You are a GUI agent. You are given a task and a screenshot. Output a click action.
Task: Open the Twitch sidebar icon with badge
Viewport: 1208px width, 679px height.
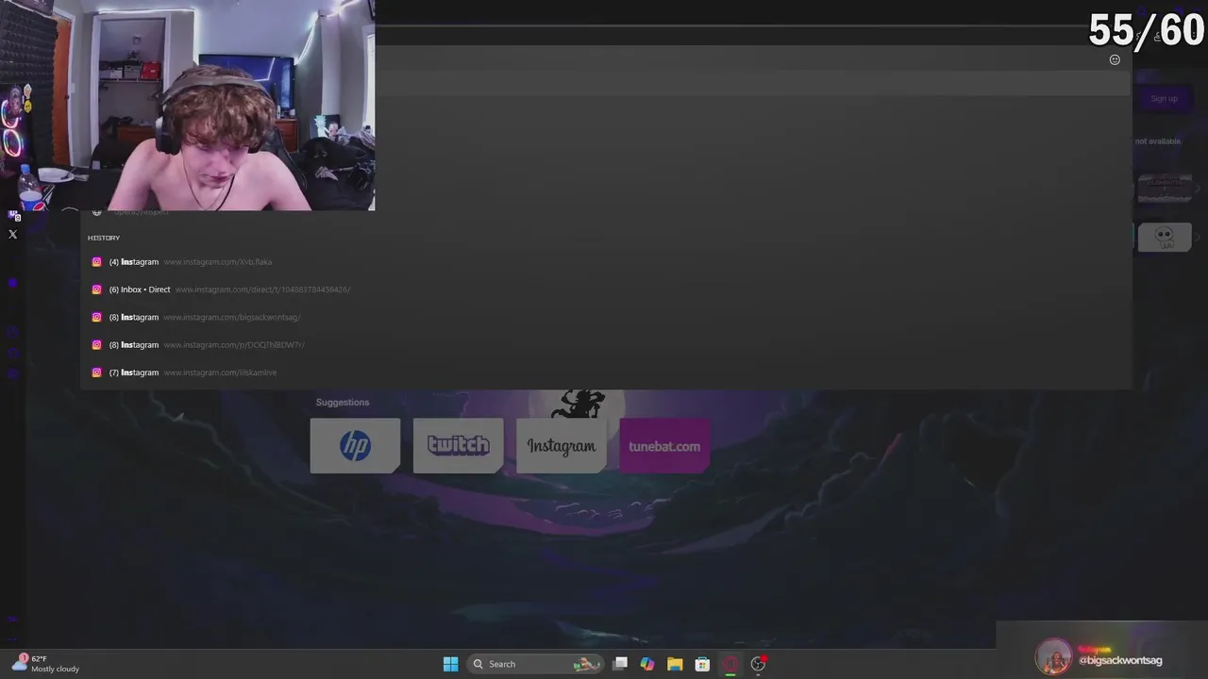(13, 215)
